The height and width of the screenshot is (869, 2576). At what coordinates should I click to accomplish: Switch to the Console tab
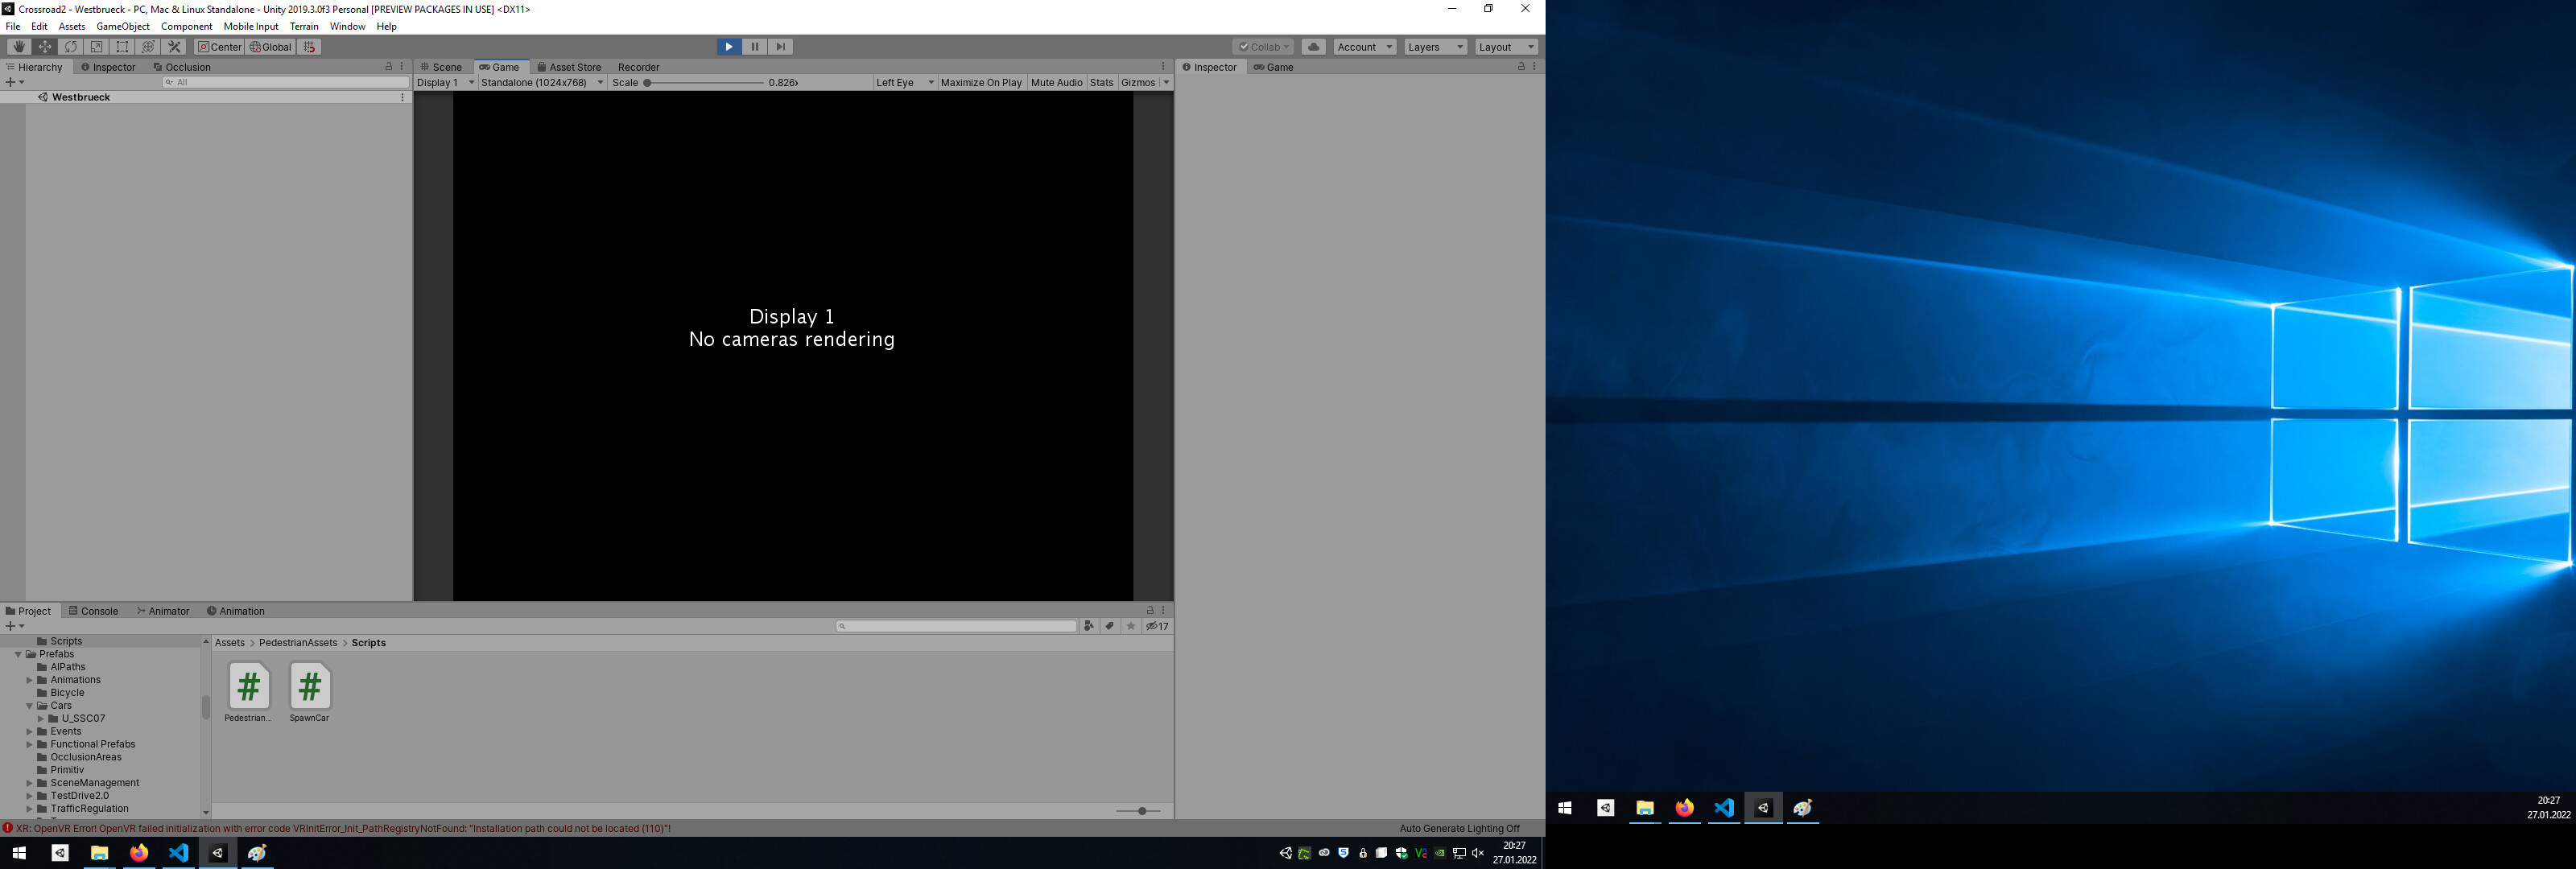pos(95,611)
